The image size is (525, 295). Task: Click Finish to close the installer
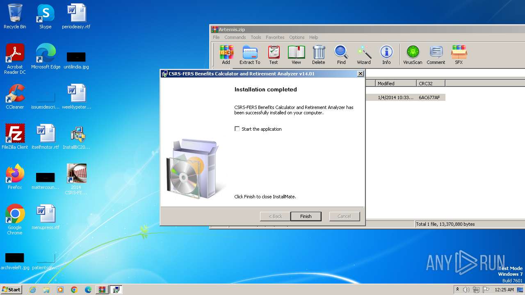point(306,216)
